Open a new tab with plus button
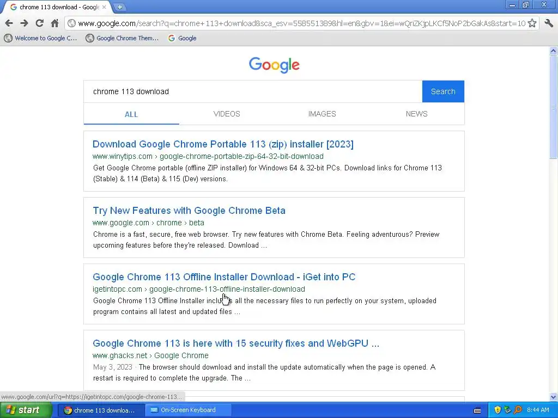Viewport: 558px width, 418px height. [x=119, y=7]
